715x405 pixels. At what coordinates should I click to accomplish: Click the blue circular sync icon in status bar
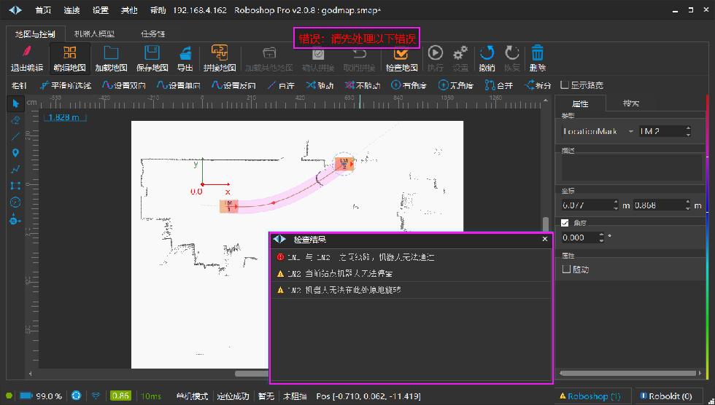click(x=76, y=396)
